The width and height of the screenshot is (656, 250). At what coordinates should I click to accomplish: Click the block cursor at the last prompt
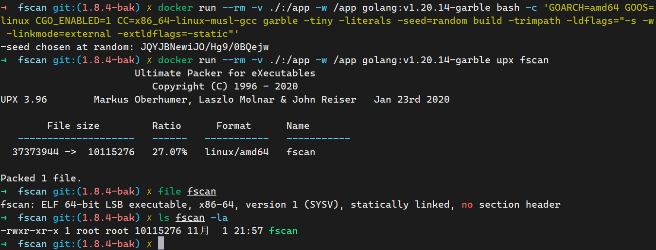pos(161,244)
